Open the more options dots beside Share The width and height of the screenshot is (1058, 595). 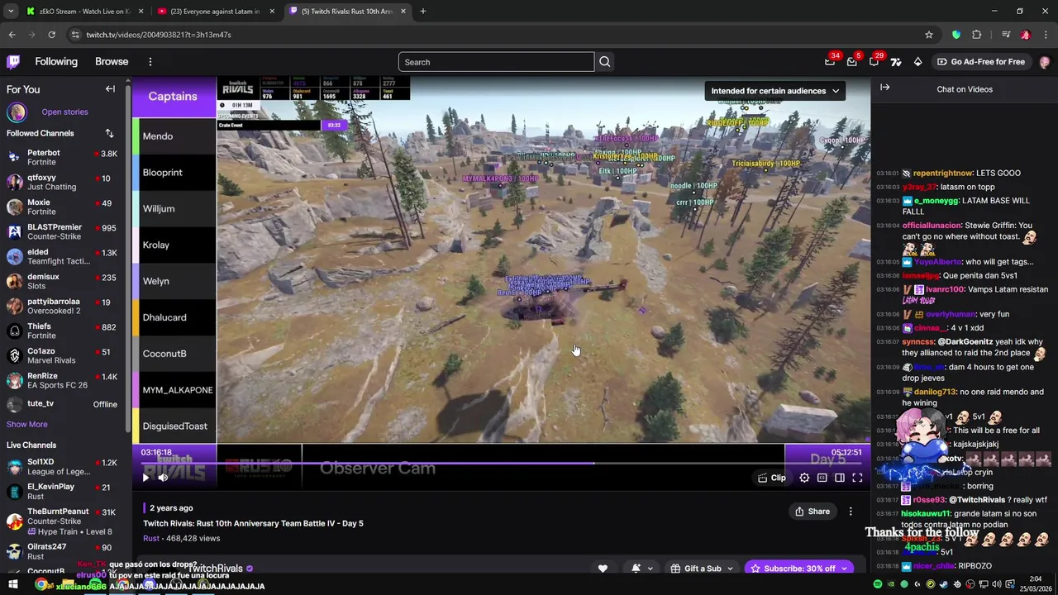click(x=851, y=512)
